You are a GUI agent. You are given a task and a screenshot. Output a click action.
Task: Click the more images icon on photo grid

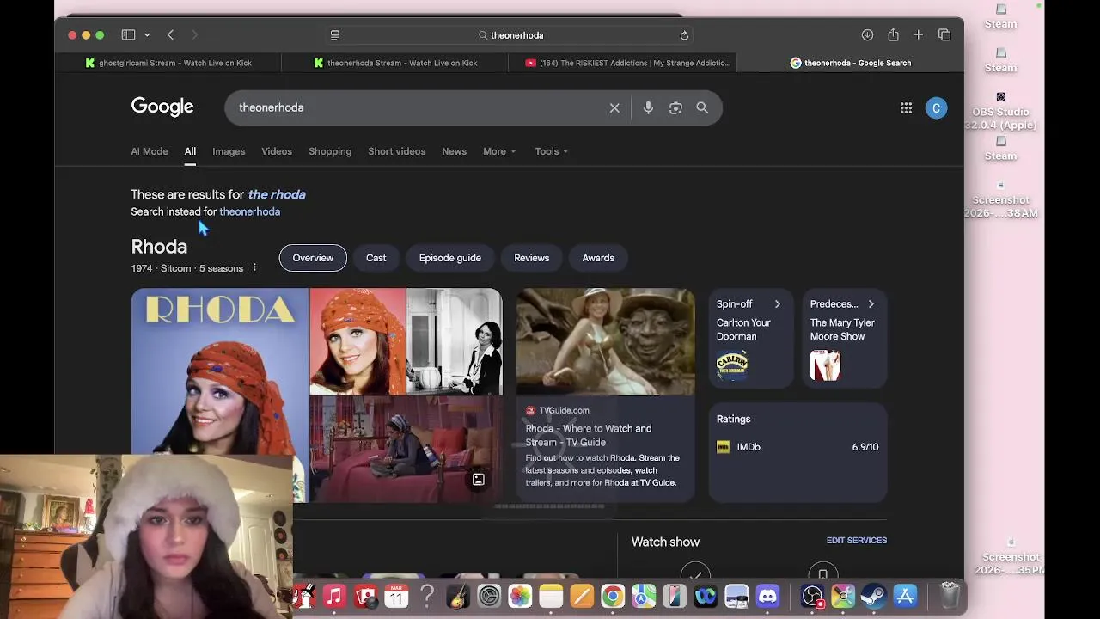click(479, 480)
